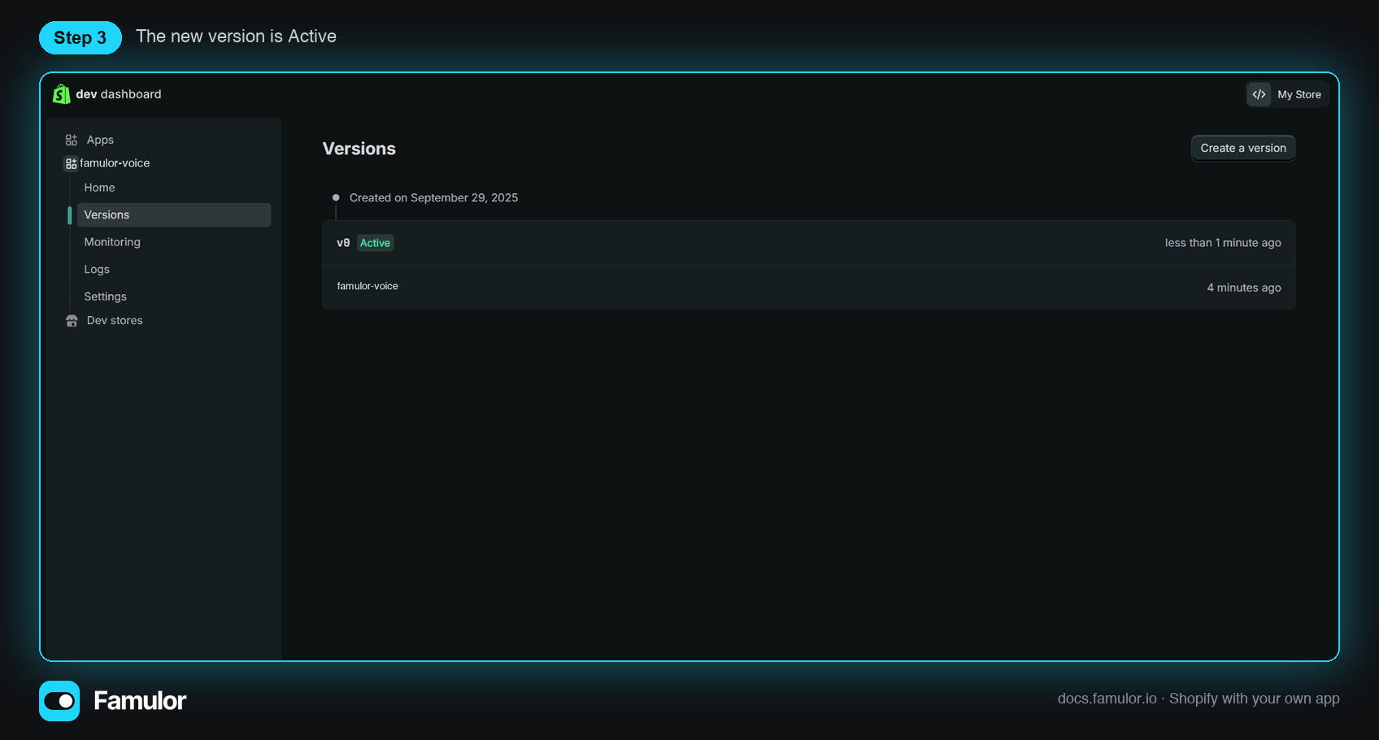Click the Active status badge
Image resolution: width=1379 pixels, height=740 pixels.
[x=375, y=243]
